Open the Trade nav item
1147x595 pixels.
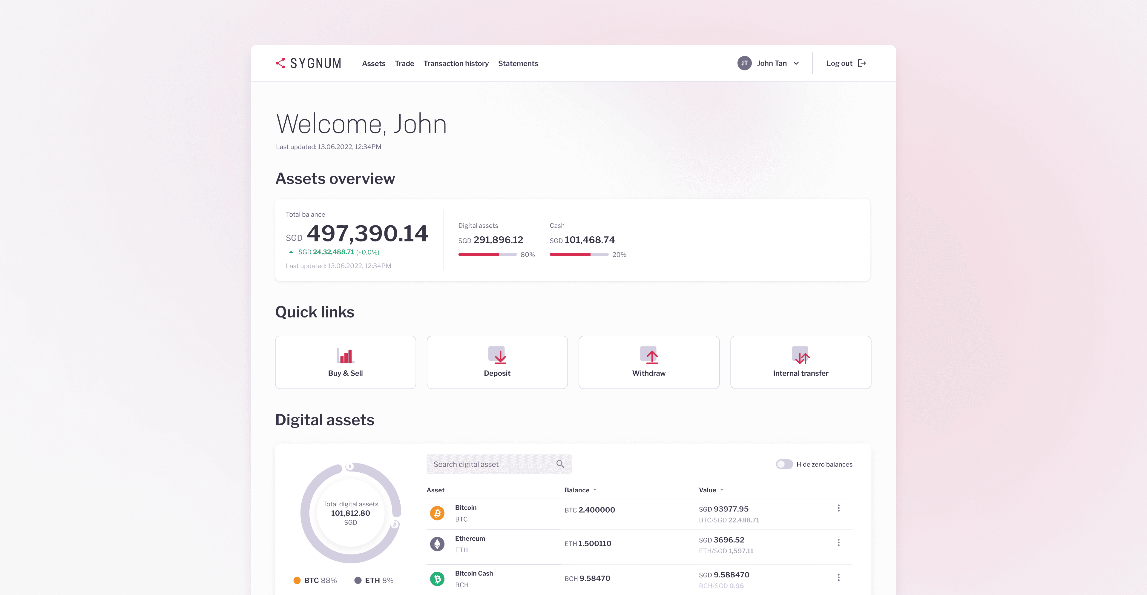404,64
